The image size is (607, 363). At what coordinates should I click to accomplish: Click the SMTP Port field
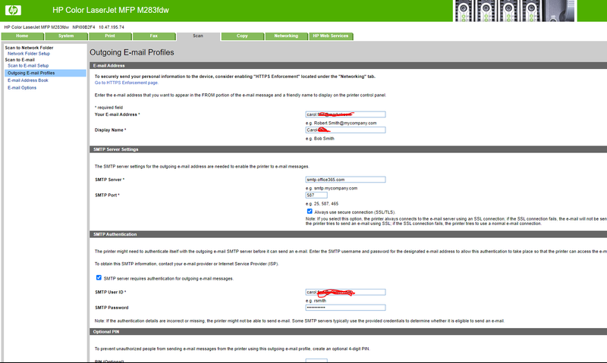click(316, 196)
